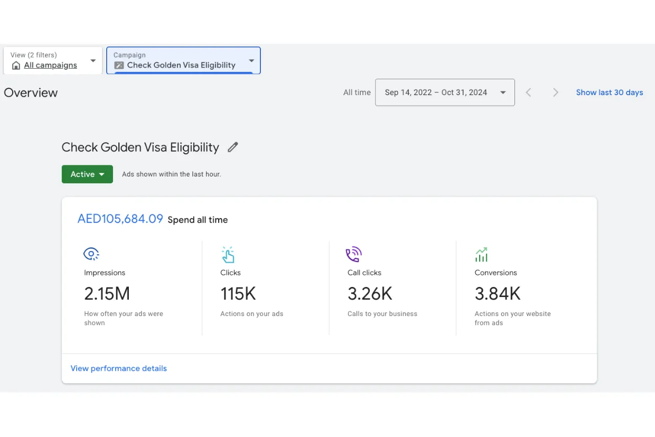Viewport: 655px width, 437px height.
Task: Click the 'Spend all time' label
Action: (x=198, y=220)
